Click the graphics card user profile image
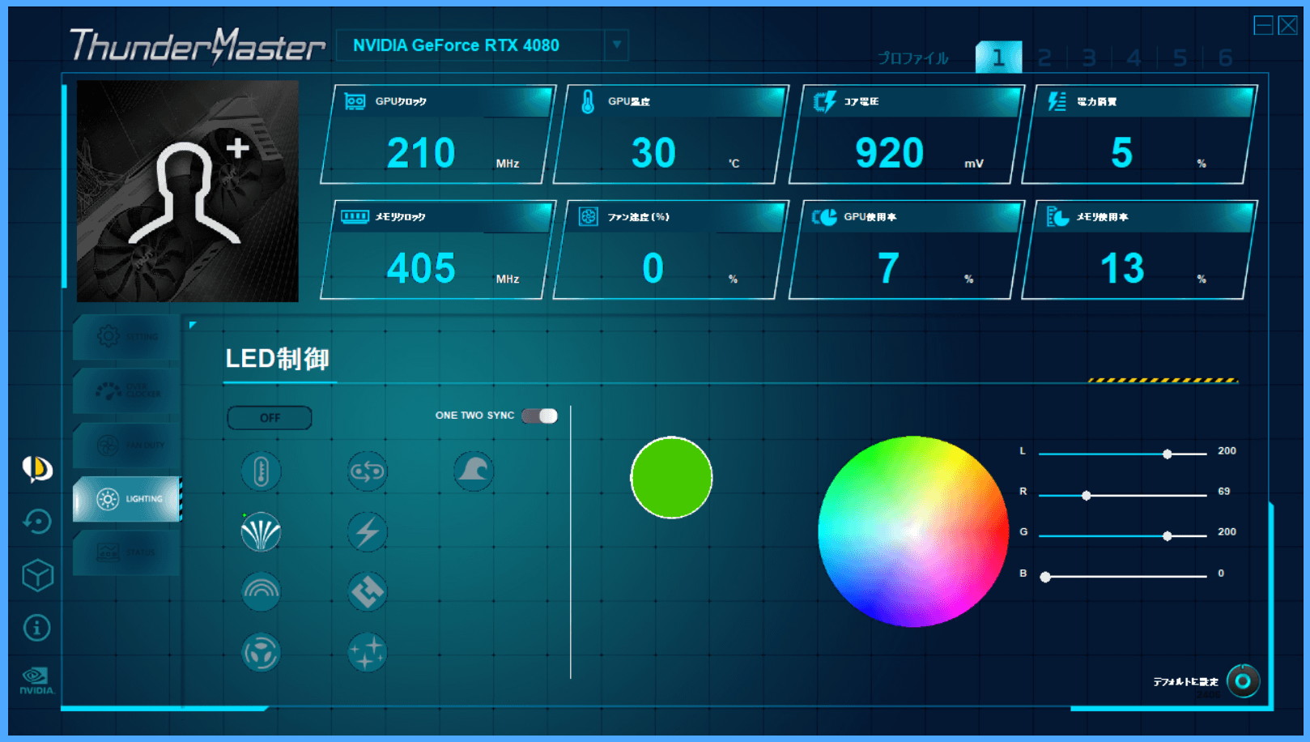The image size is (1310, 742). (187, 191)
